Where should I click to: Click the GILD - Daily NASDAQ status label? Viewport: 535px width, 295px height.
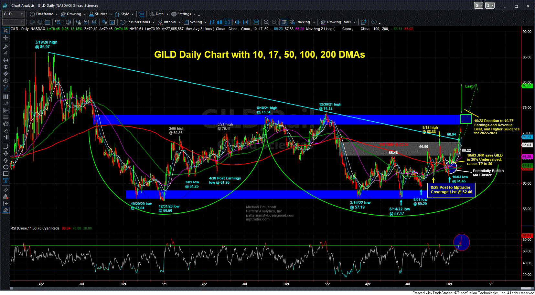pos(28,29)
